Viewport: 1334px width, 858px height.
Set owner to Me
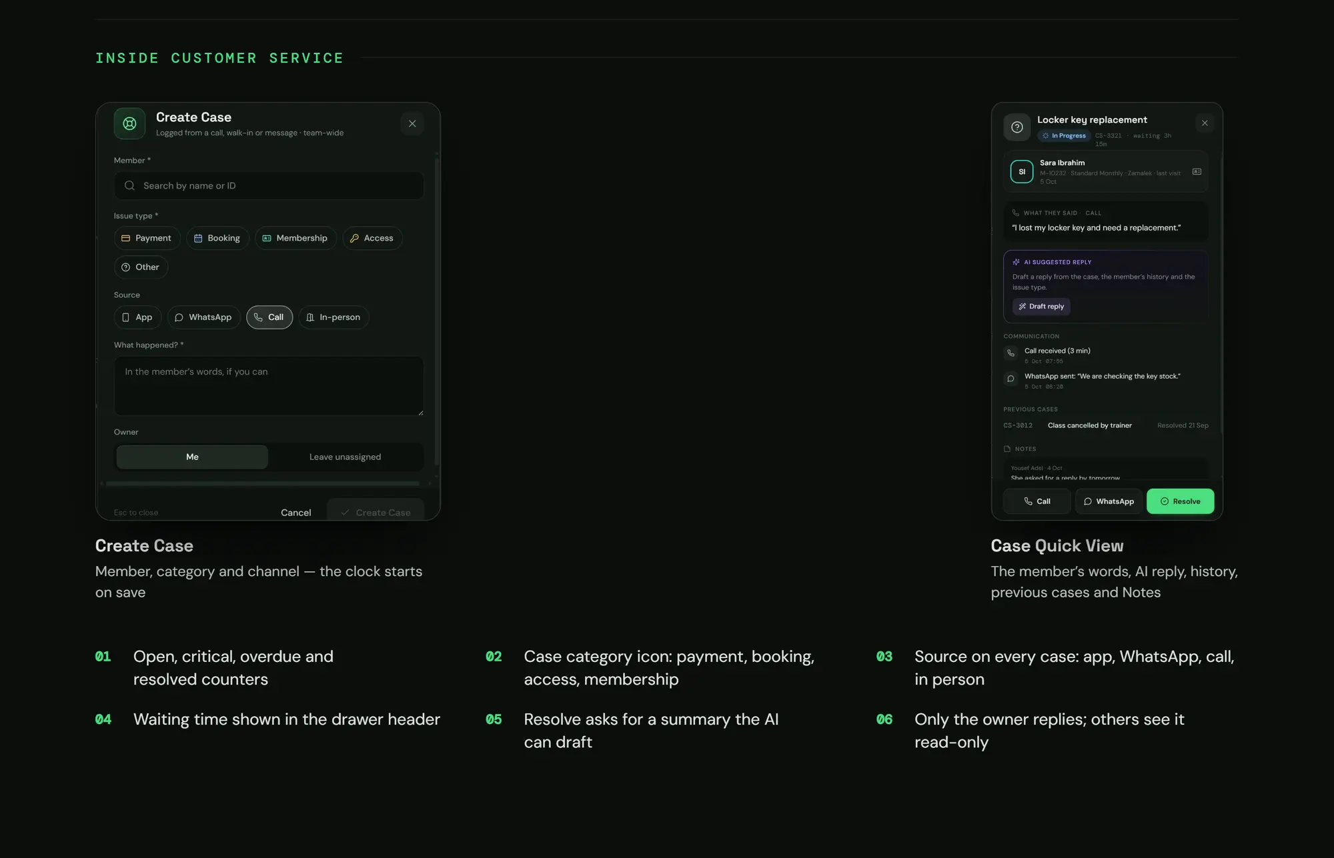pos(192,457)
